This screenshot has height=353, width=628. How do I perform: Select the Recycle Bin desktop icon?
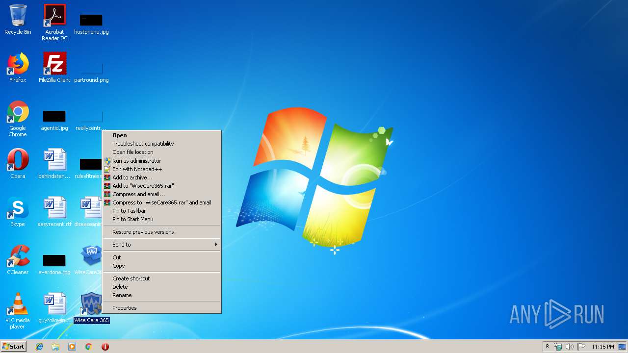(x=18, y=20)
